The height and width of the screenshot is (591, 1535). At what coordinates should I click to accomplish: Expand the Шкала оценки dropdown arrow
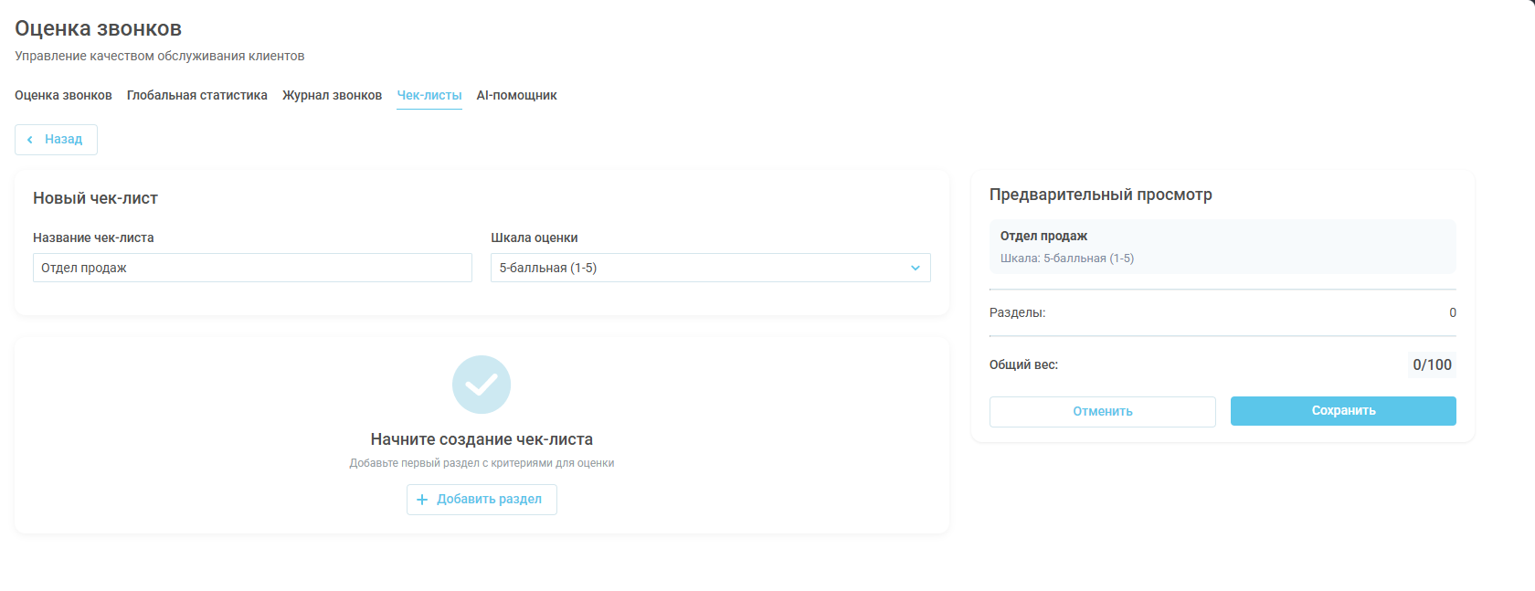[x=915, y=268]
